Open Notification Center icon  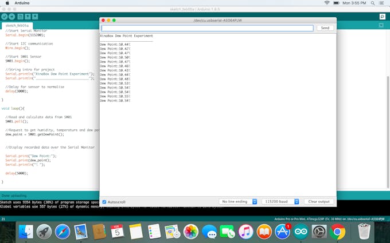click(381, 3)
